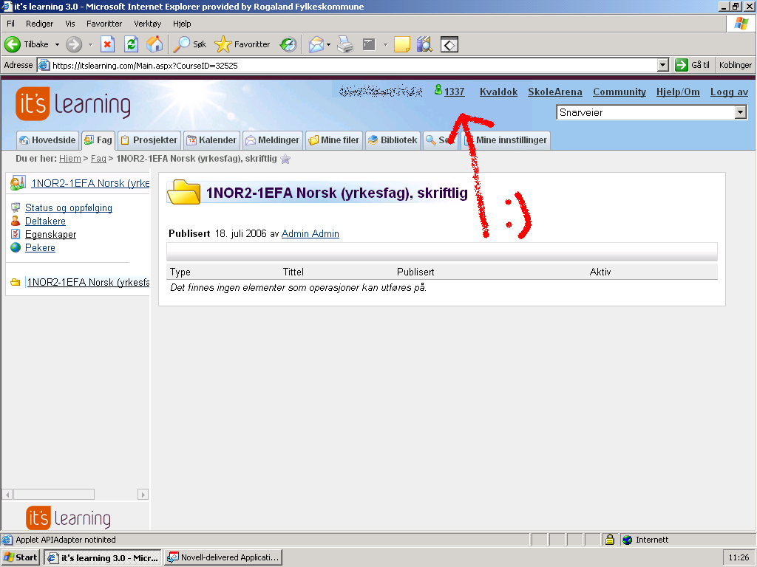Open the Vis menu

pyautogui.click(x=70, y=24)
